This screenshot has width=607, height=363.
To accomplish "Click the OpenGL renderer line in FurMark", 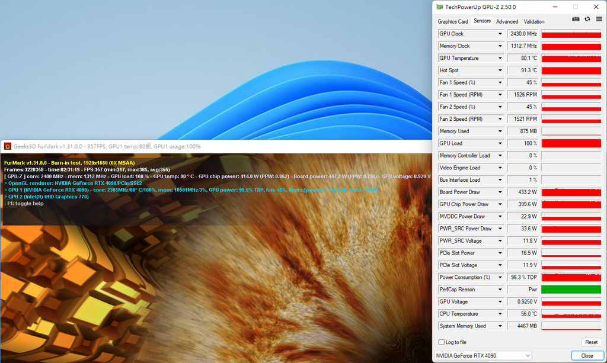I will pos(73,183).
